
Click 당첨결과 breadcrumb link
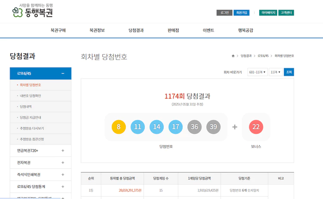[x=246, y=56]
